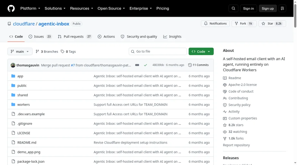Image resolution: width=297 pixels, height=165 pixels.
Task: Click the Fork icon
Action: click(x=236, y=23)
